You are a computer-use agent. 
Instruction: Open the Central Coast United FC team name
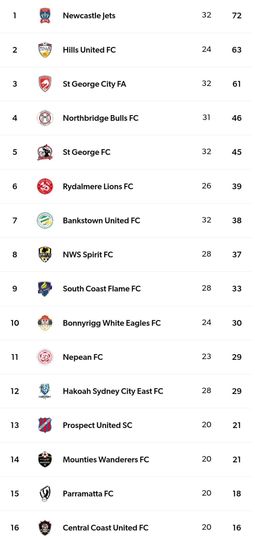(105, 528)
